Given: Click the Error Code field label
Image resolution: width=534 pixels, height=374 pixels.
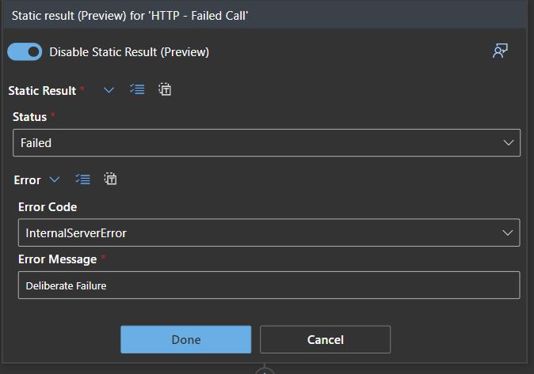Looking at the screenshot, I should pos(48,207).
